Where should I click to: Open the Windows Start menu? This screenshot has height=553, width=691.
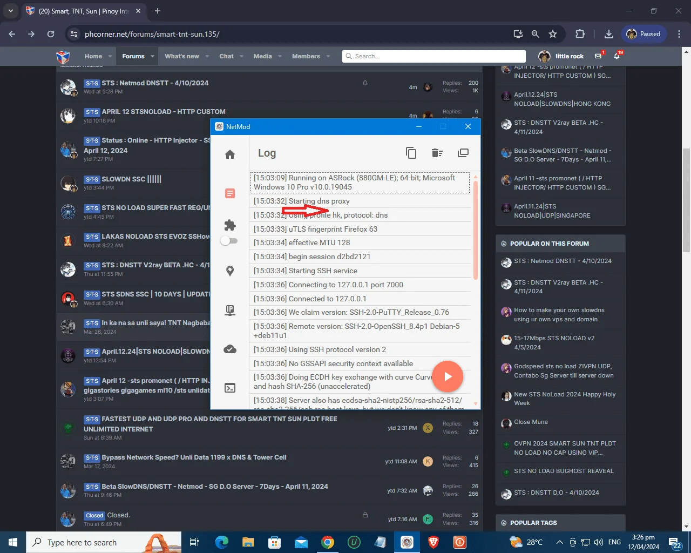[x=13, y=542]
